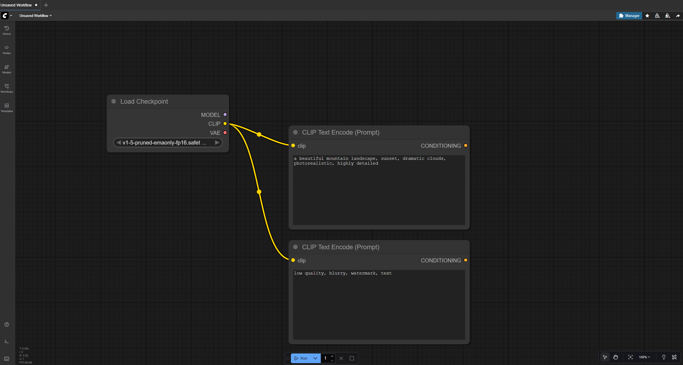683x365 pixels.
Task: Open the Models sidebar panel
Action: (x=7, y=69)
